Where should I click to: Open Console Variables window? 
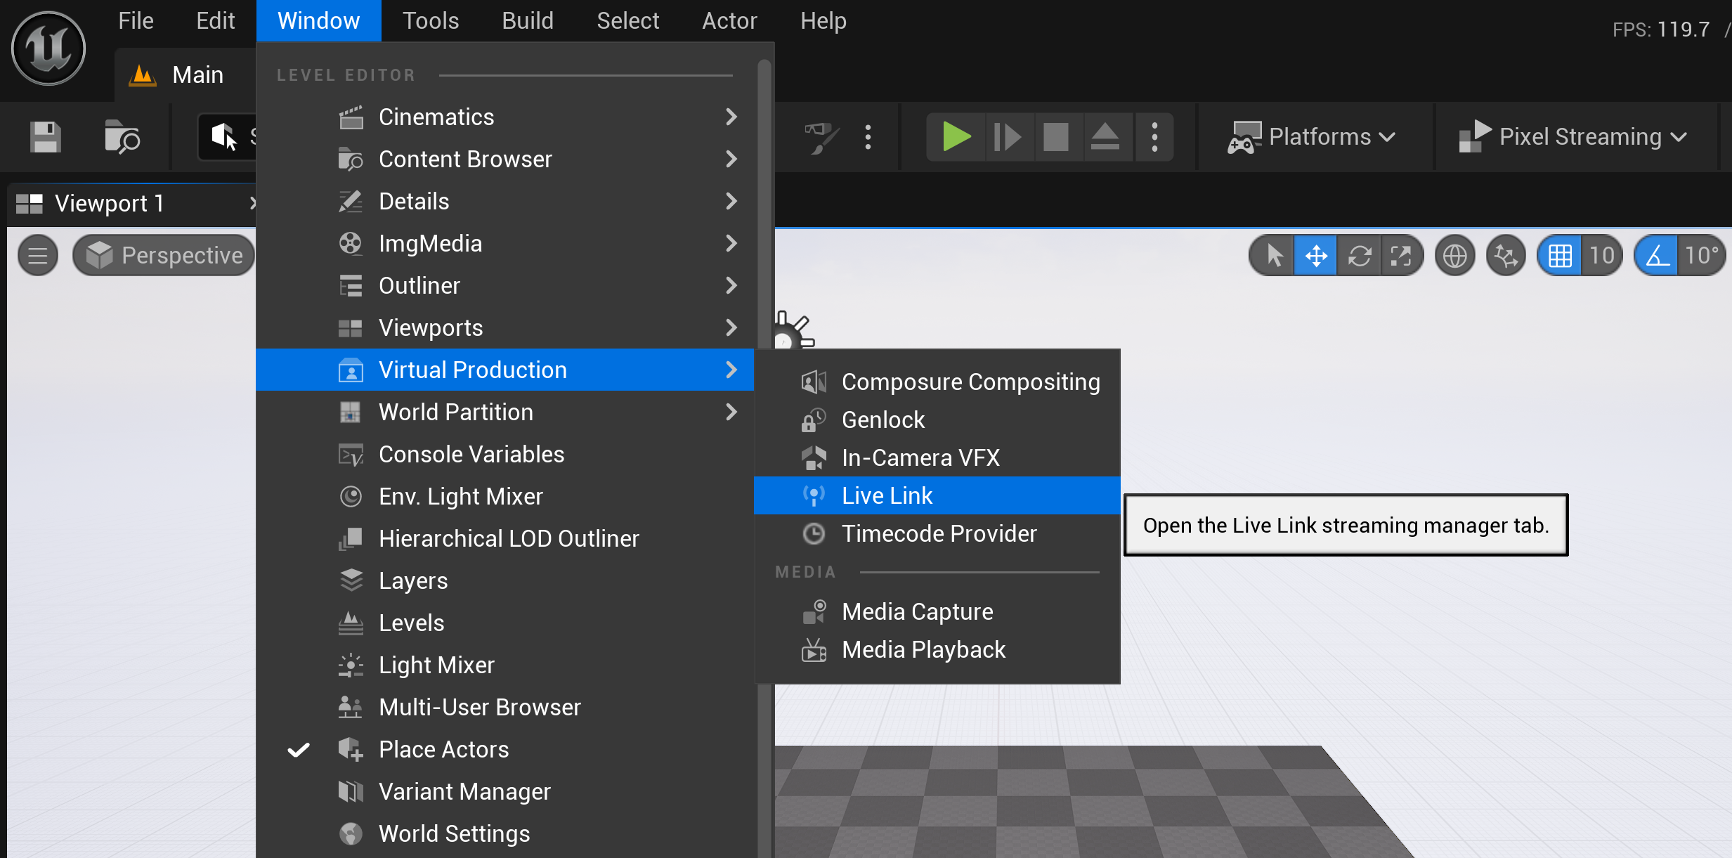click(505, 454)
